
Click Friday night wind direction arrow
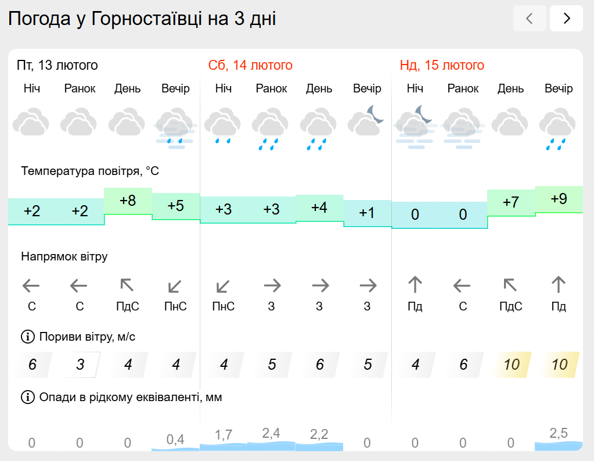(x=31, y=286)
